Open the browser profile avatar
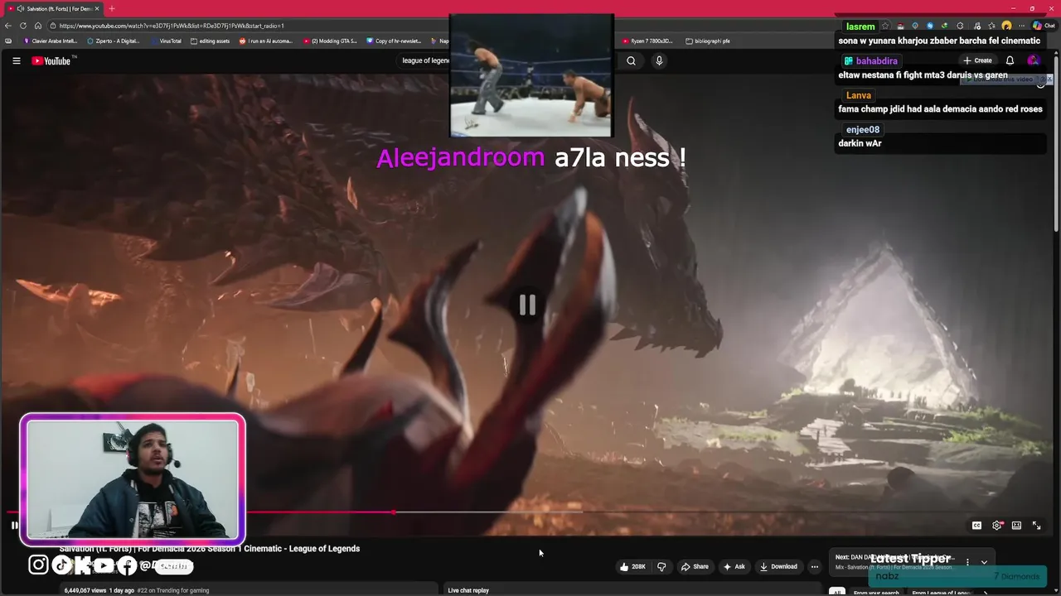This screenshot has height=596, width=1061. [x=1006, y=26]
